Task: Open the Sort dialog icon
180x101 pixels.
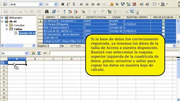Action: 64,12
